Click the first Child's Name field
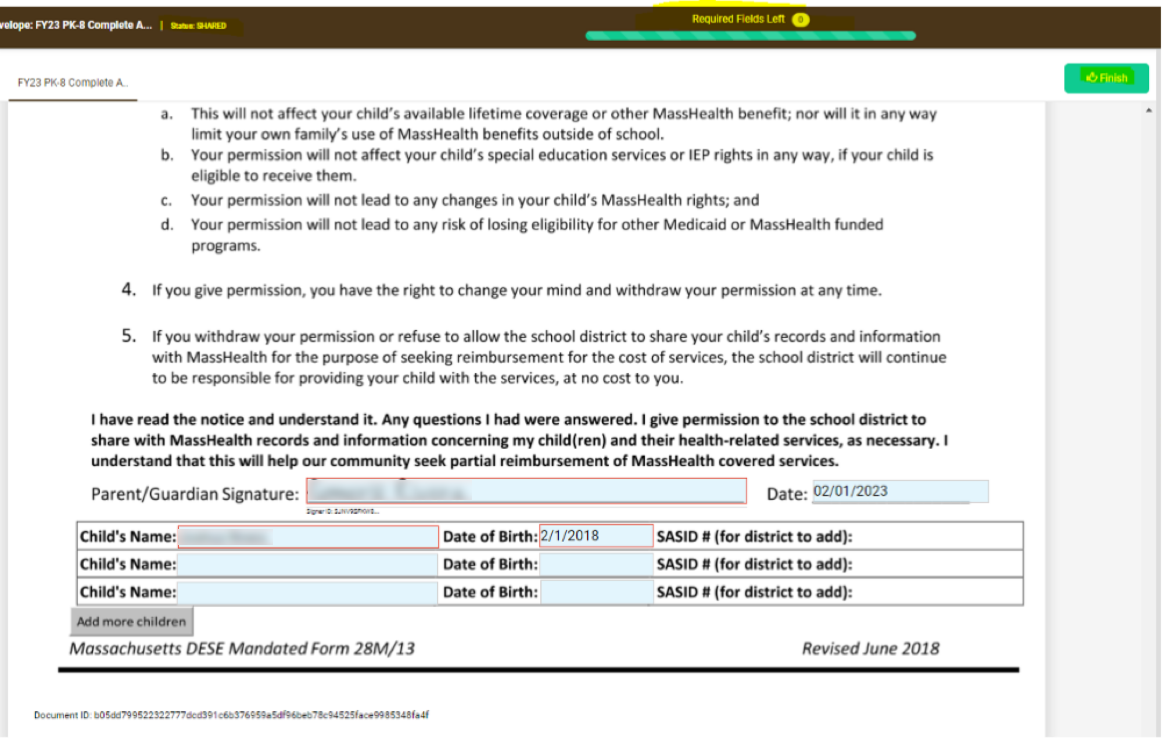The image size is (1162, 738). click(308, 536)
